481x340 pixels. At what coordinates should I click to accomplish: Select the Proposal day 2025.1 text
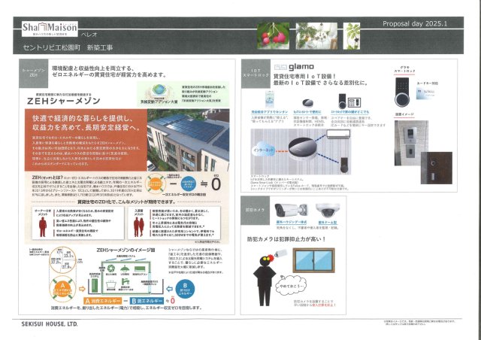(x=415, y=24)
